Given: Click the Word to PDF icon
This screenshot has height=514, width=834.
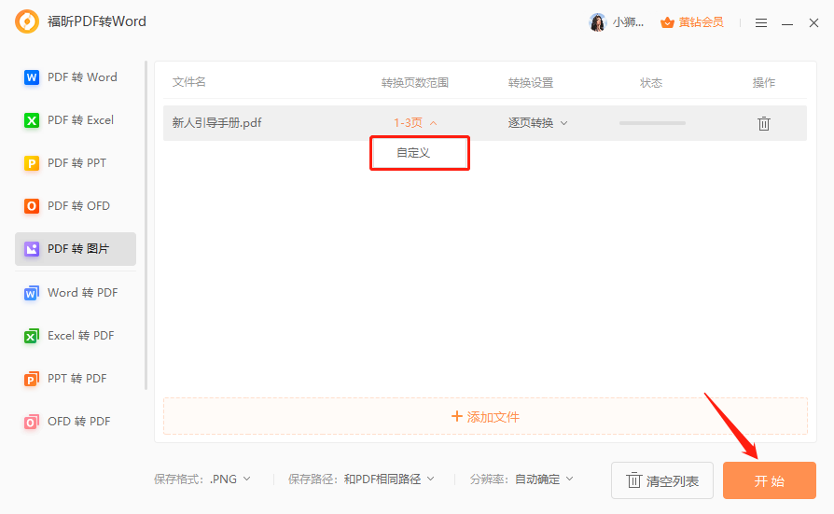Looking at the screenshot, I should (32, 293).
